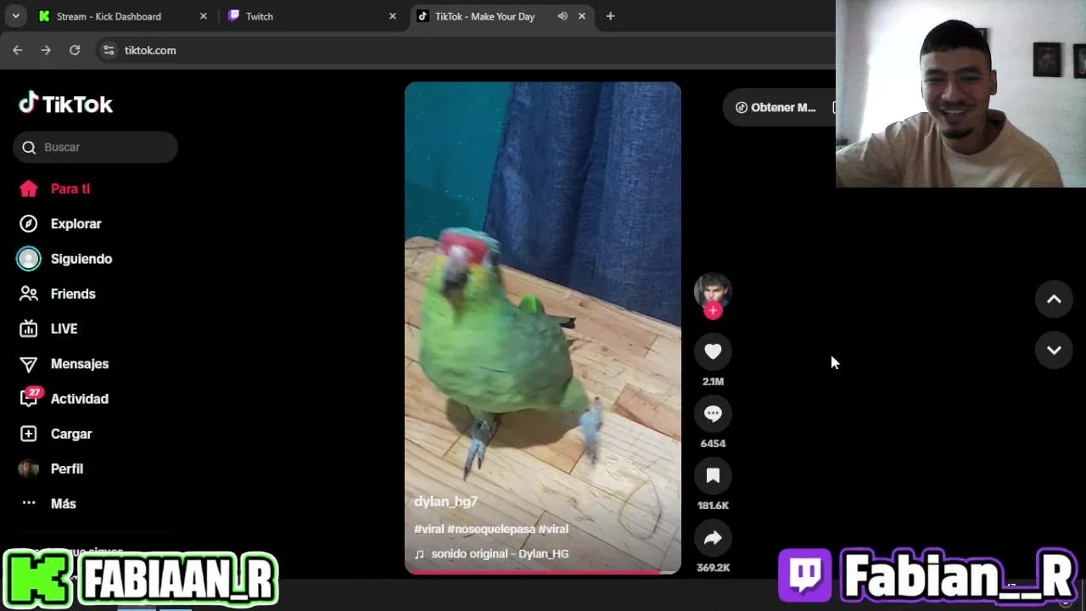The image size is (1086, 611).
Task: Switch to Stream - Kick Dashboard tab
Action: pos(122,16)
